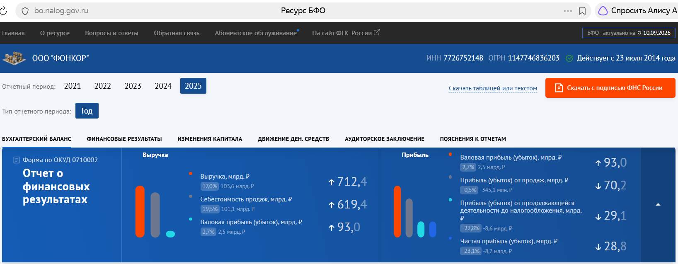Click the external link icon after ФНС России
This screenshot has height=264, width=678.
[x=377, y=32]
